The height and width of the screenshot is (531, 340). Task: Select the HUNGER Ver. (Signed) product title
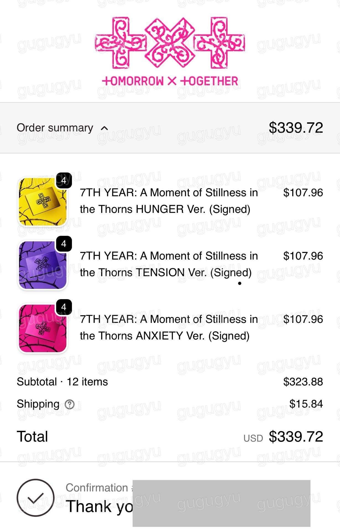coord(169,201)
